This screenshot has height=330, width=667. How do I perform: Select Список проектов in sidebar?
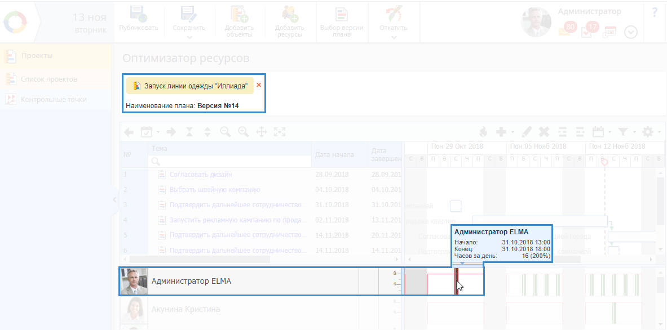(x=48, y=79)
